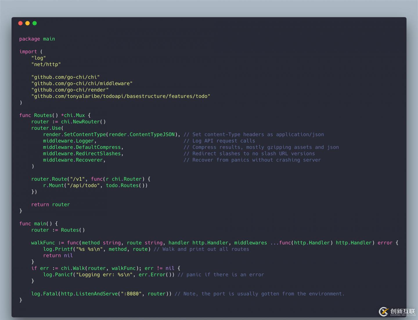Click the "walkFunc := func(method string" declaration
The height and width of the screenshot is (320, 418).
tap(215, 243)
